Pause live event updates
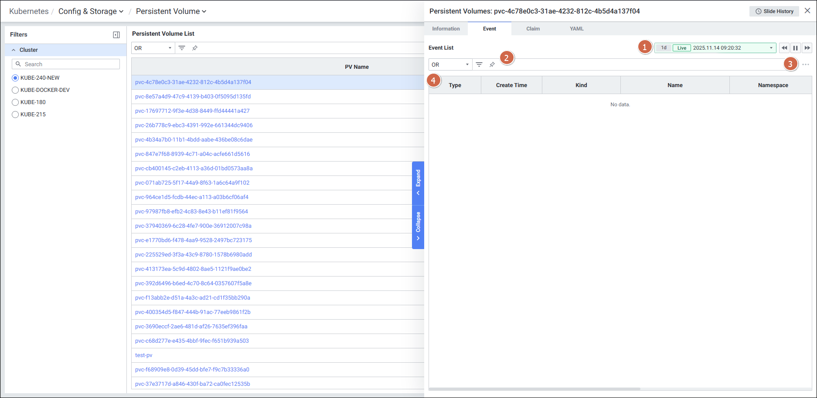Screen dimensions: 817x398 click(x=796, y=48)
